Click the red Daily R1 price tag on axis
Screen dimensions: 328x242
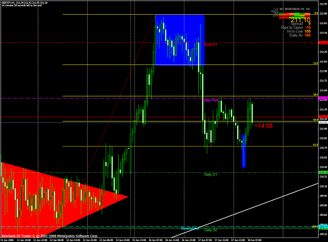[x=323, y=42]
